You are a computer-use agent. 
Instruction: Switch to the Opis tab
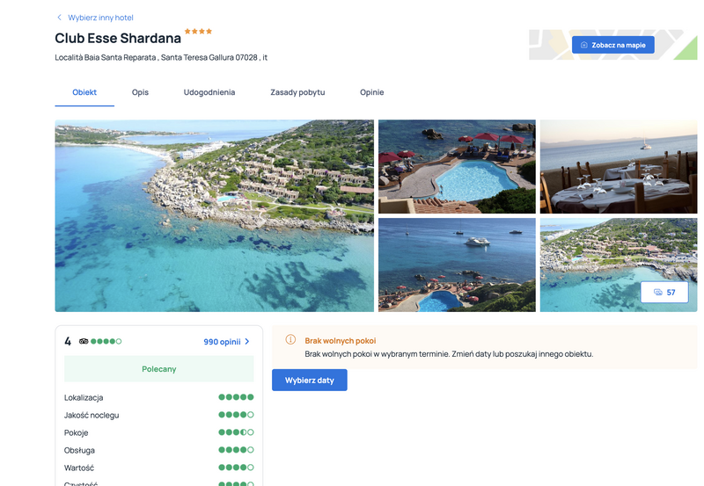point(140,92)
